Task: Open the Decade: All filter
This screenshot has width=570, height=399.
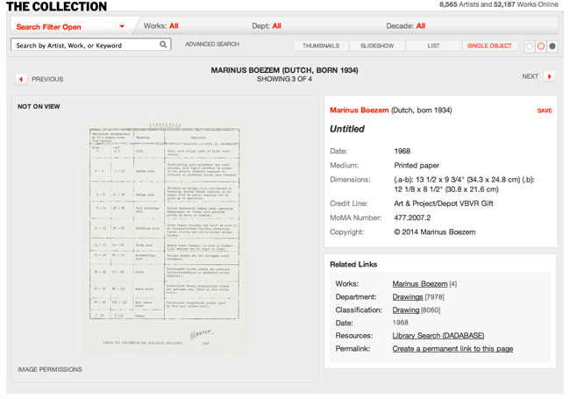Action: [405, 25]
